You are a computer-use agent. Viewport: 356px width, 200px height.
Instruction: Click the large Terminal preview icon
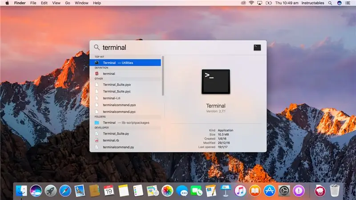216,82
